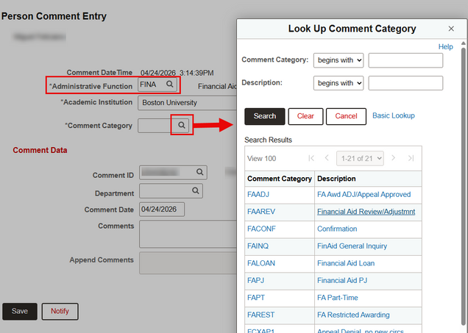This screenshot has width=468, height=333.
Task: Click the Comments text area
Action: 188,234
